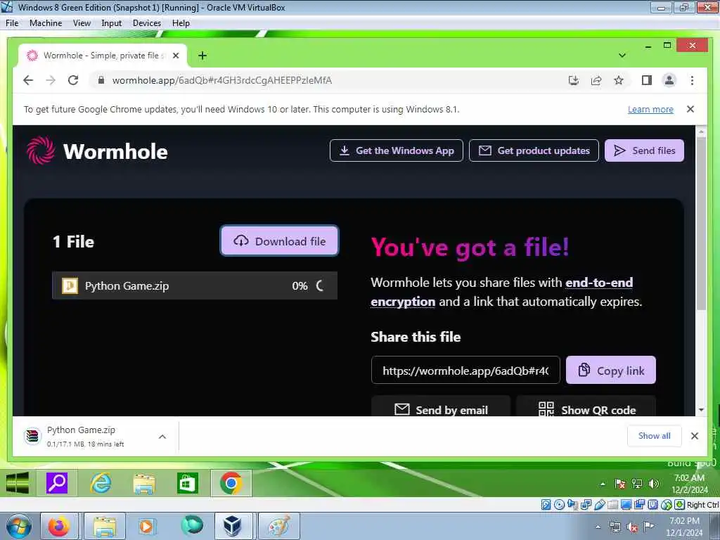Open Search in guest taskbar
The width and height of the screenshot is (720, 540).
coord(57,483)
